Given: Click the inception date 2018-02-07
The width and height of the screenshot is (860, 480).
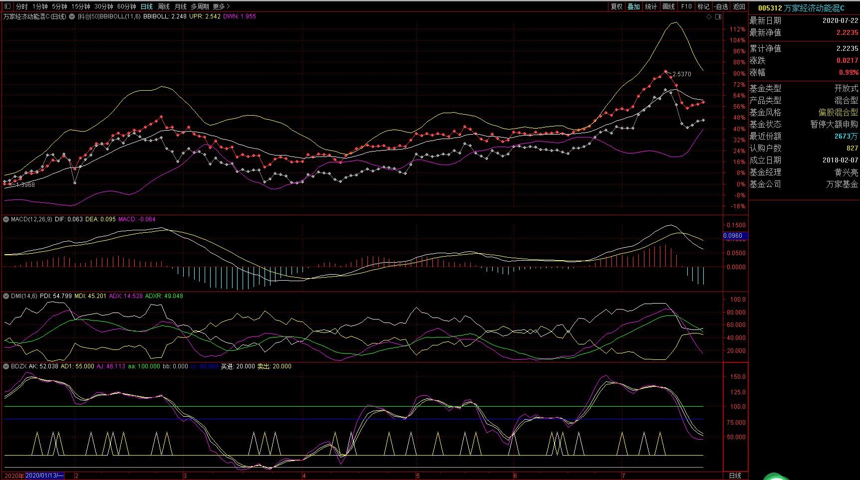Looking at the screenshot, I should pyautogui.click(x=841, y=160).
